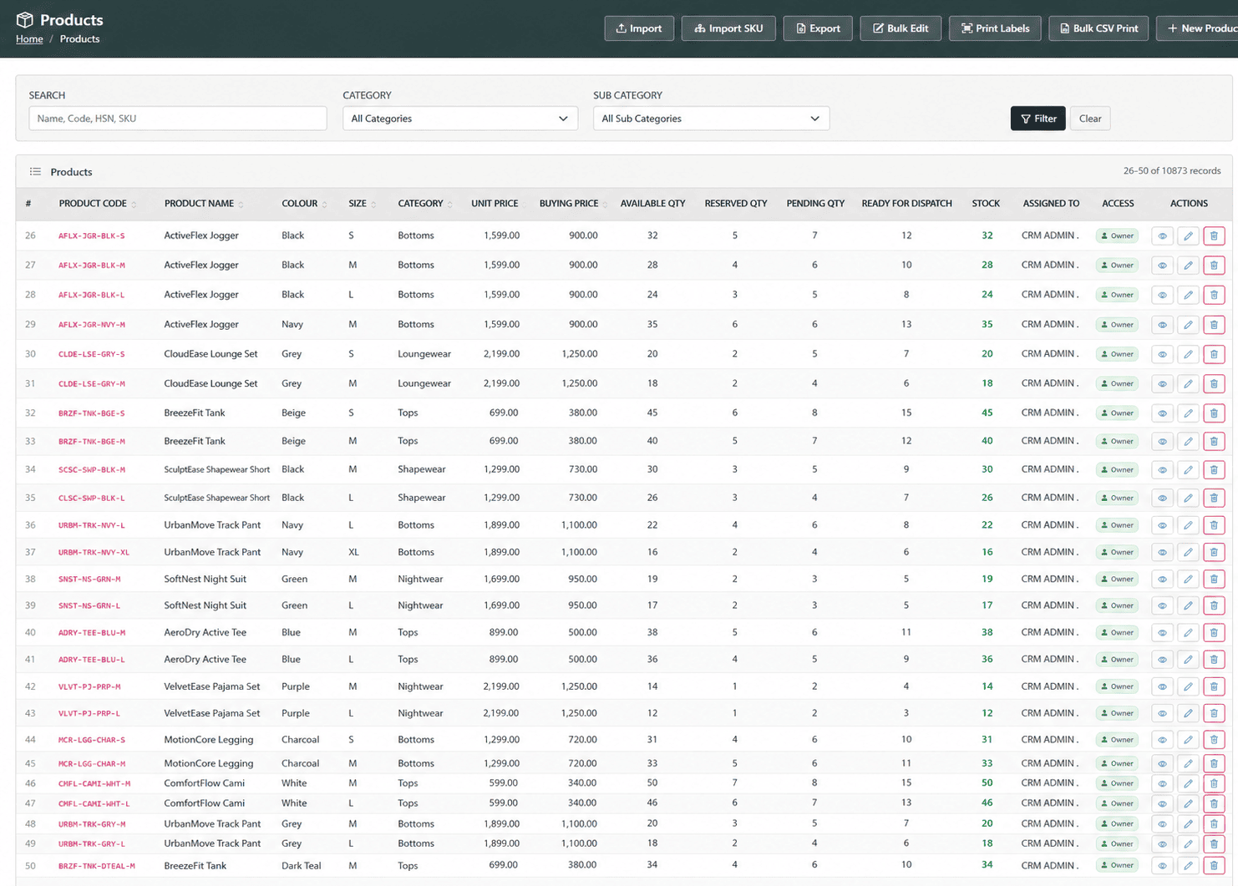This screenshot has height=886, width=1238.
Task: Click product name CloudEase Lounge Set row 30
Action: click(x=211, y=354)
